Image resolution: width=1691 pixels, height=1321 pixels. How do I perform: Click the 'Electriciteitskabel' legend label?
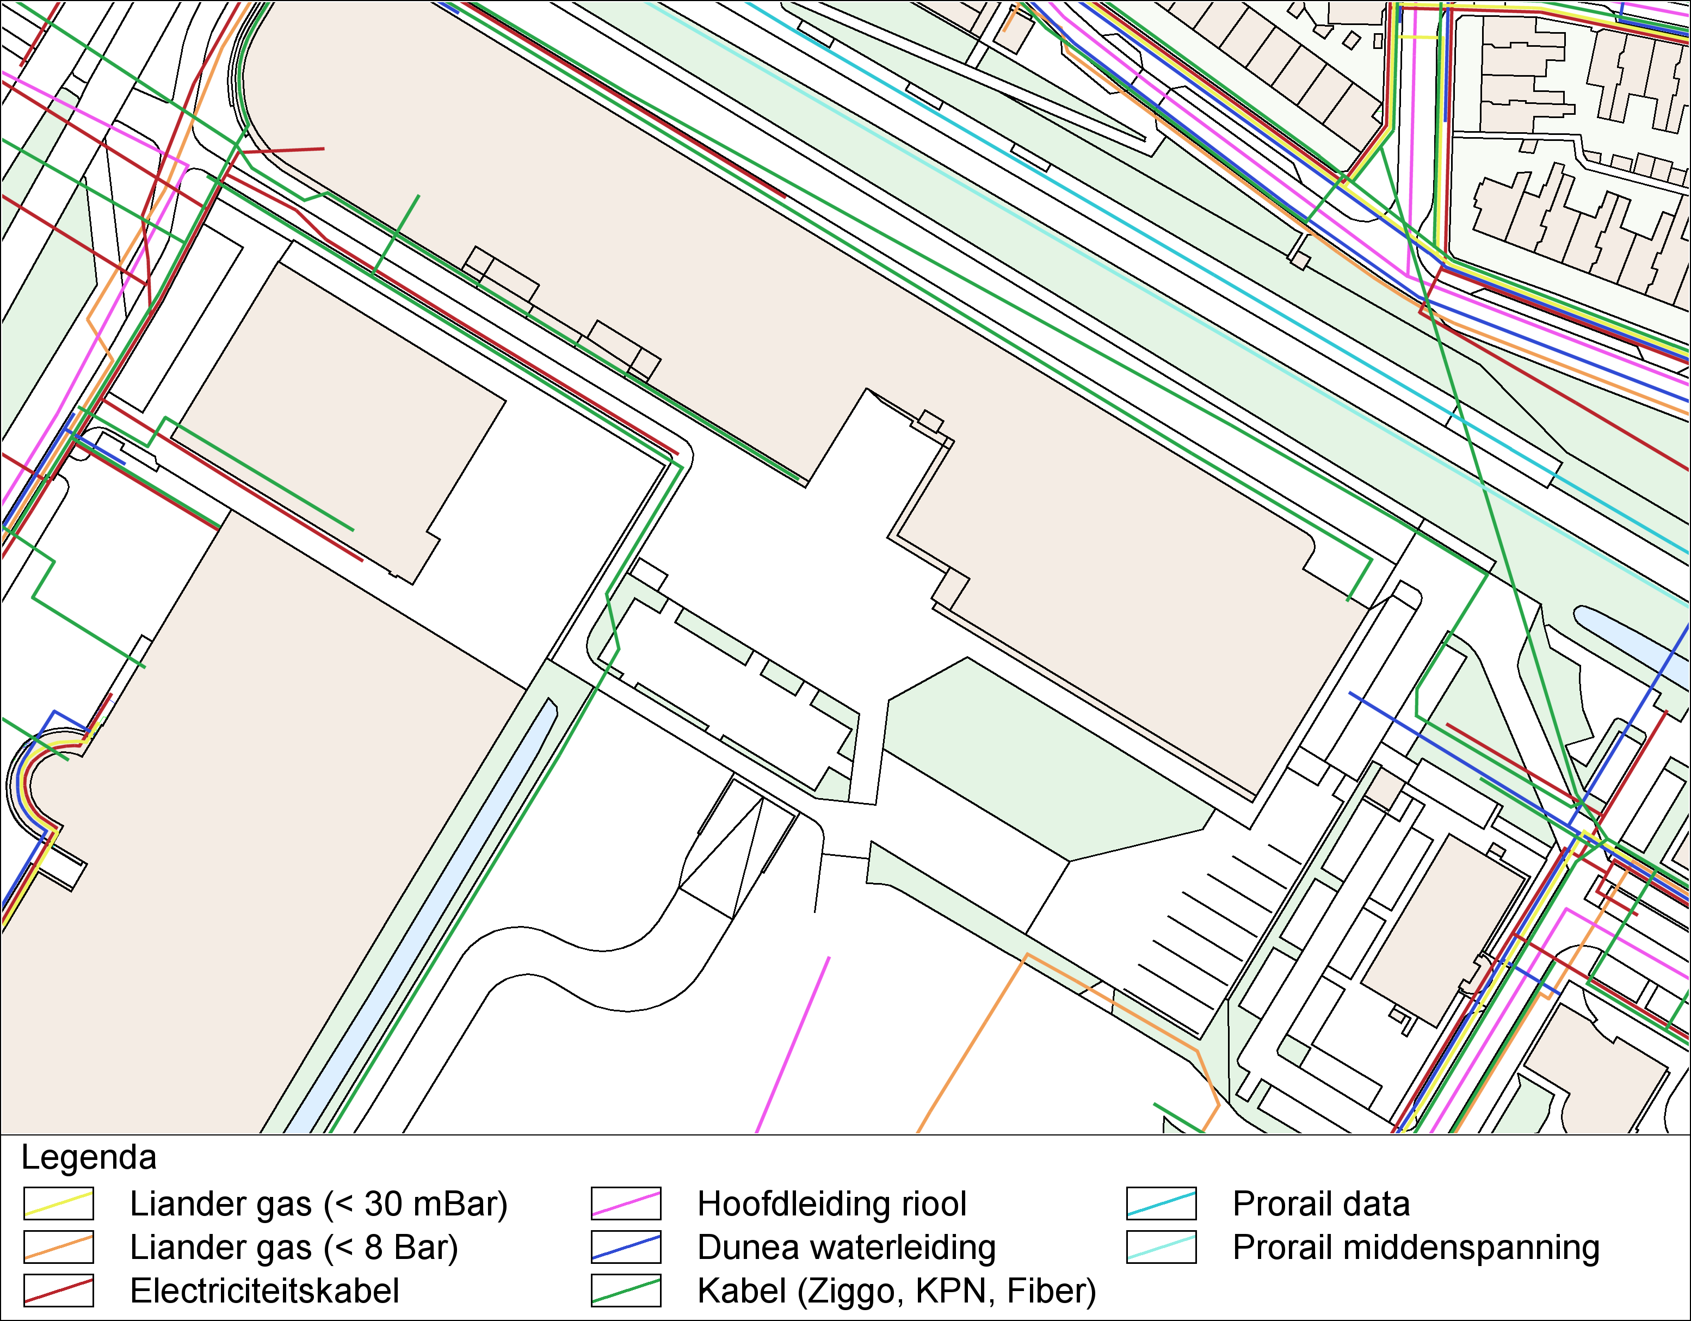point(265,1291)
